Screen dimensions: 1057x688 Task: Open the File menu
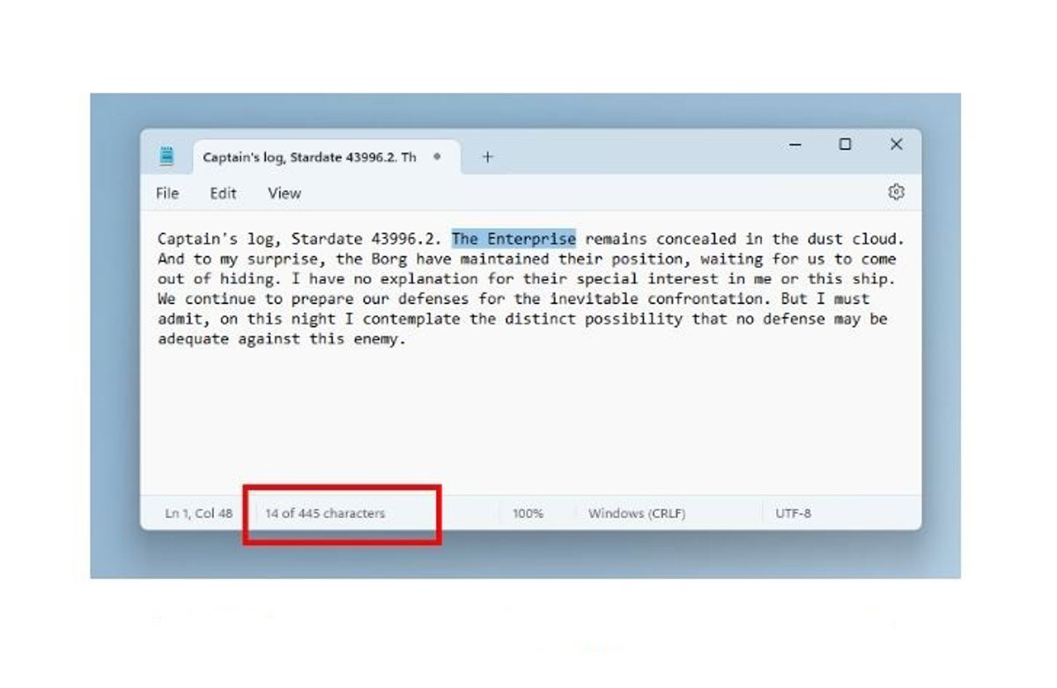click(167, 193)
